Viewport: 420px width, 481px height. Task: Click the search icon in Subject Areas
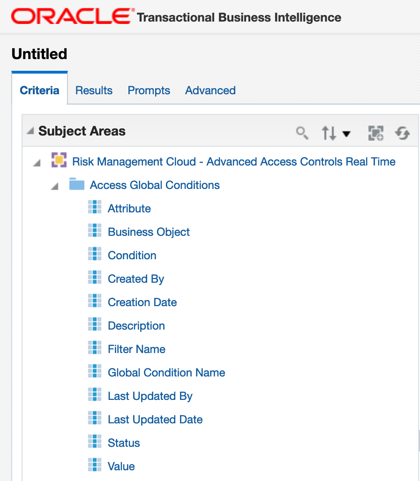point(302,133)
